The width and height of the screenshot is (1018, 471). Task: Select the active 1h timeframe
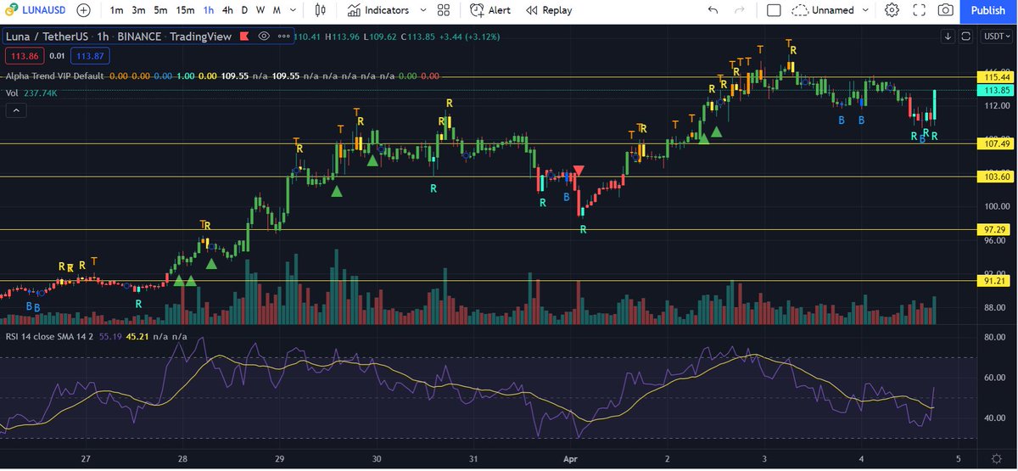pos(209,10)
